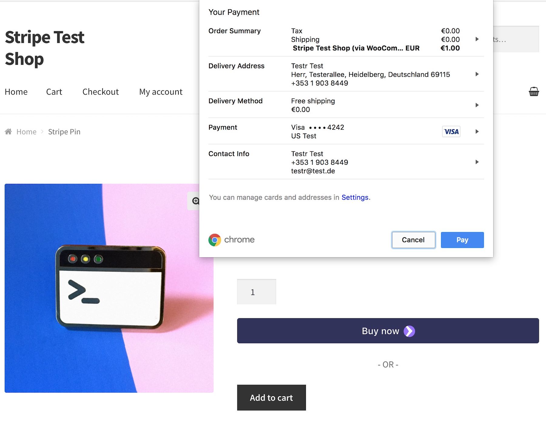
Task: Click the Pay button
Action: 462,240
